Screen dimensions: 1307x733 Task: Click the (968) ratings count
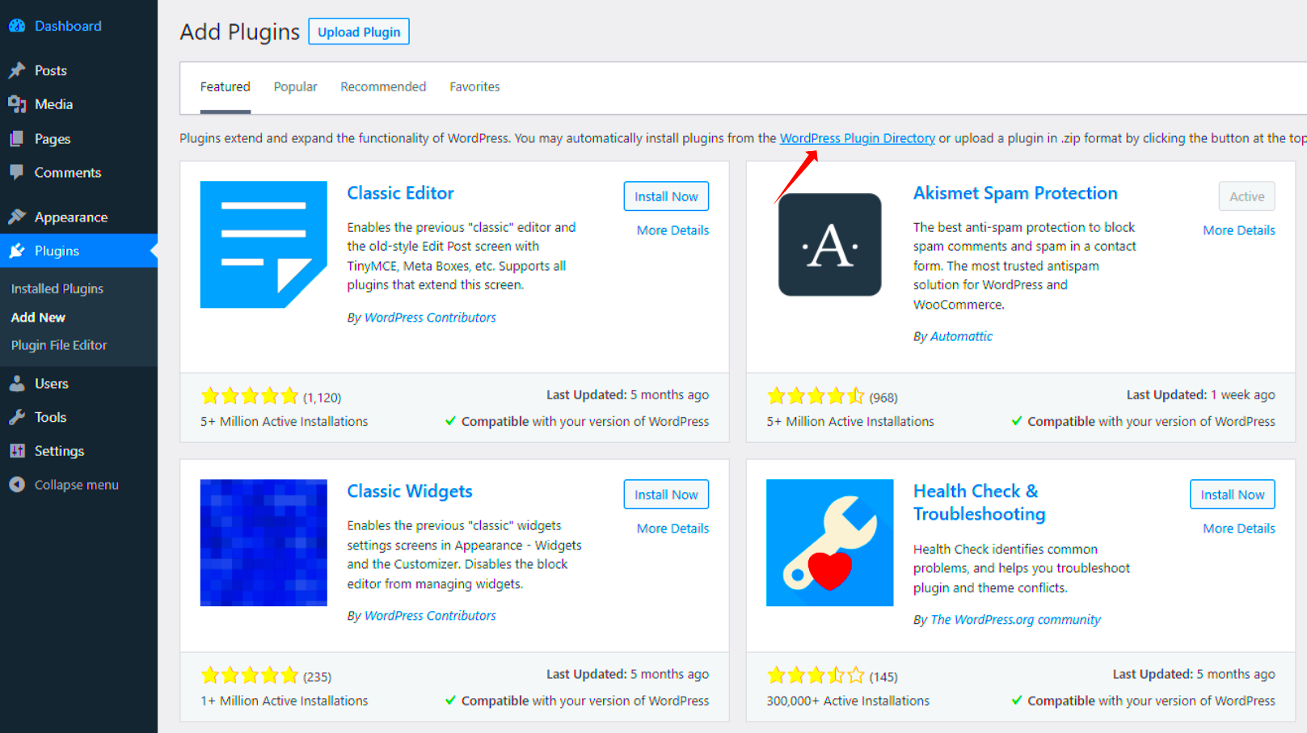coord(883,398)
